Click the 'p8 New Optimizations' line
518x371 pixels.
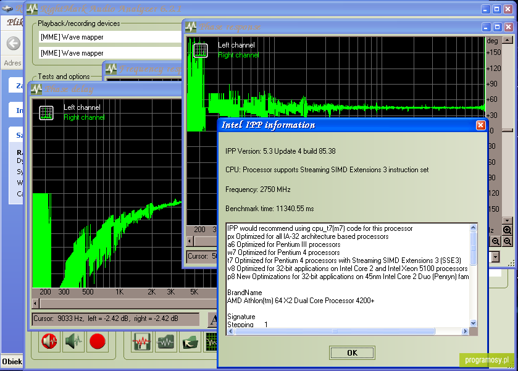coord(348,277)
